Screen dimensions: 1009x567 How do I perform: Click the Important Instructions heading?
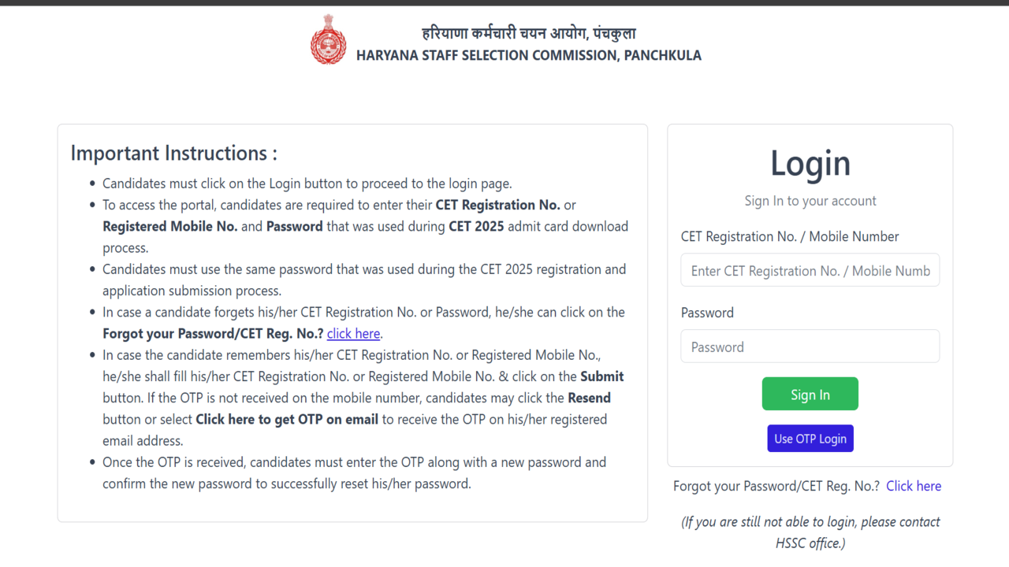[173, 153]
